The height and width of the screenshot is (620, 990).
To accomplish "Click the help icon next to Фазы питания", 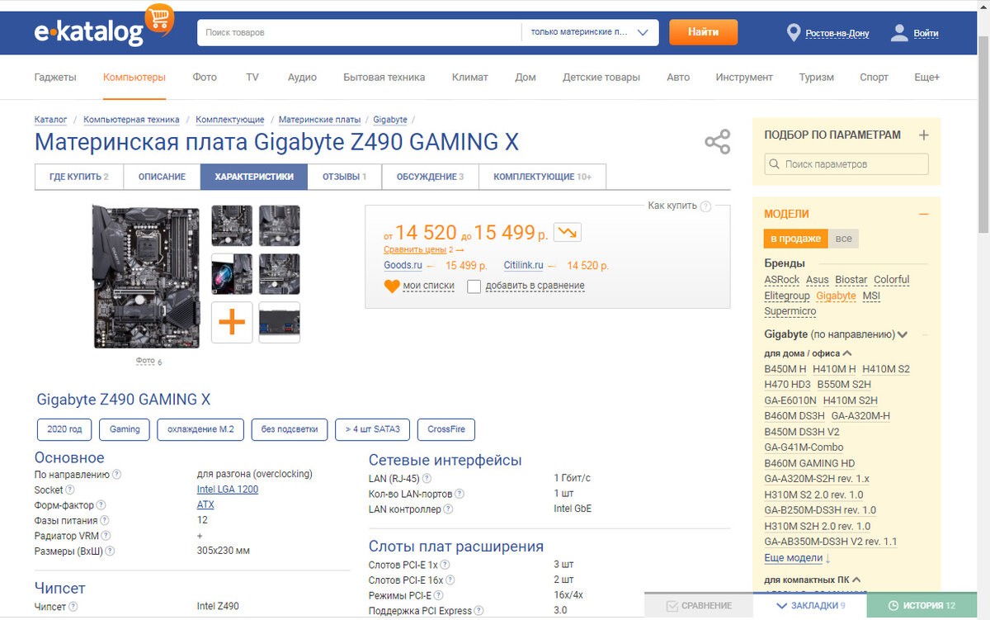I will (x=105, y=521).
